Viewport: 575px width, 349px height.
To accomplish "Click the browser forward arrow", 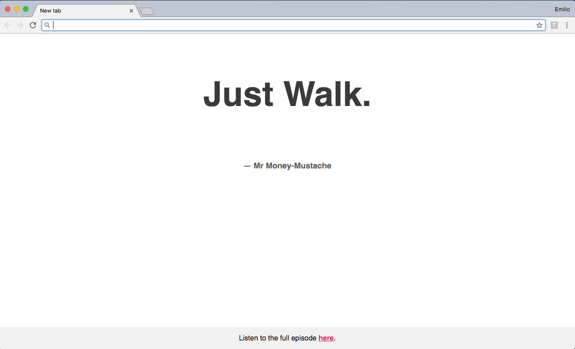I will [x=20, y=25].
